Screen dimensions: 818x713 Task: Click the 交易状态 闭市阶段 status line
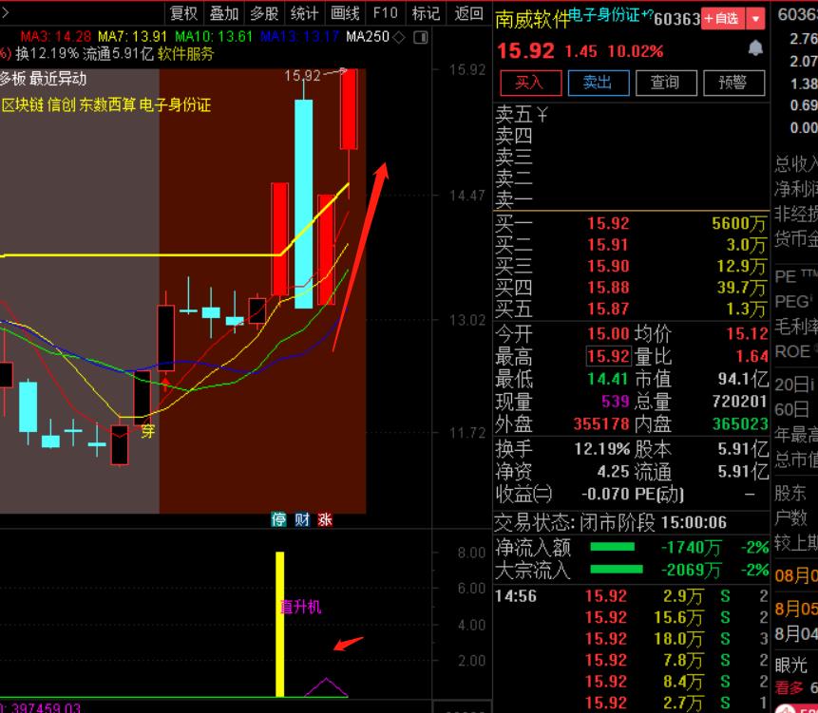click(x=610, y=522)
